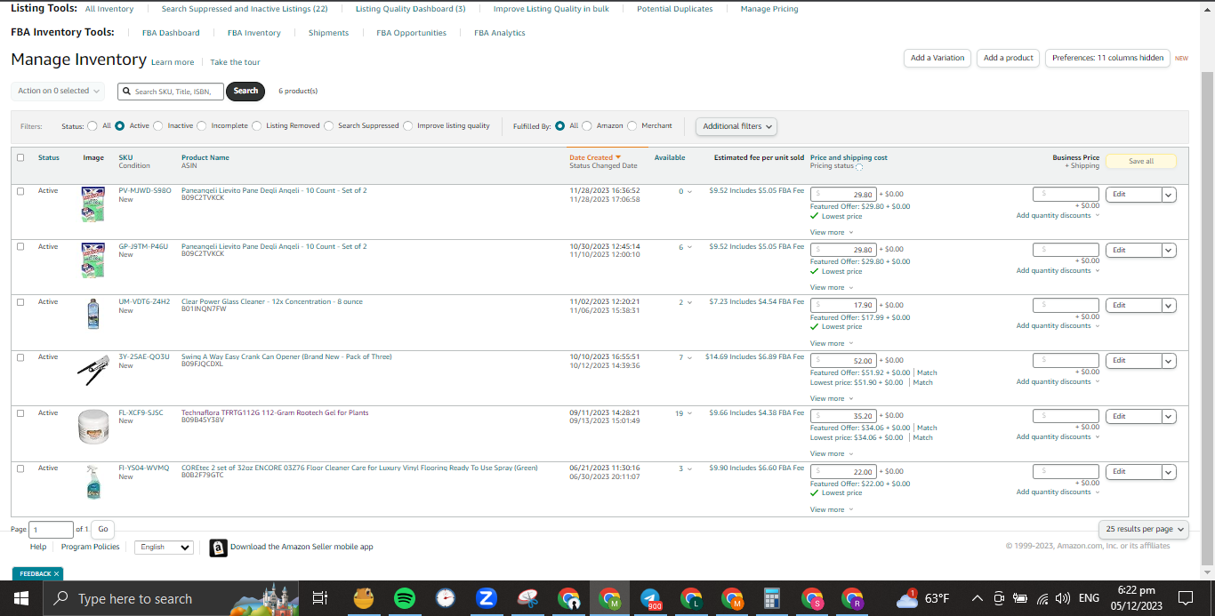Image resolution: width=1215 pixels, height=616 pixels.
Task: Open Edit dropdown arrow for COREtec row
Action: pos(1169,471)
